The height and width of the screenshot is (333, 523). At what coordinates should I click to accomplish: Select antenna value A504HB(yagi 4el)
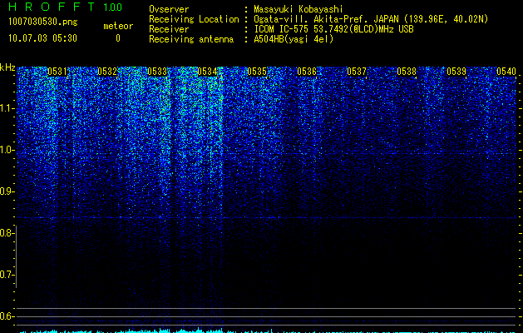(x=294, y=39)
